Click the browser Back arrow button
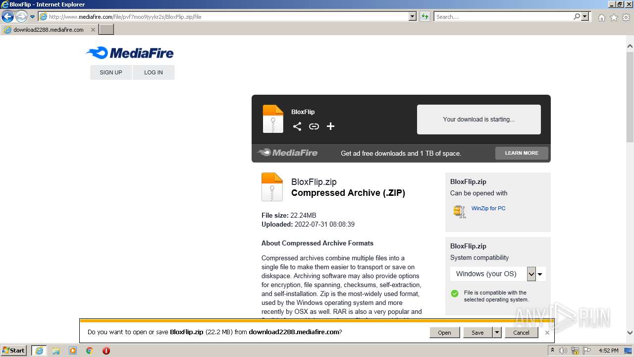The height and width of the screenshot is (357, 634). [7, 17]
